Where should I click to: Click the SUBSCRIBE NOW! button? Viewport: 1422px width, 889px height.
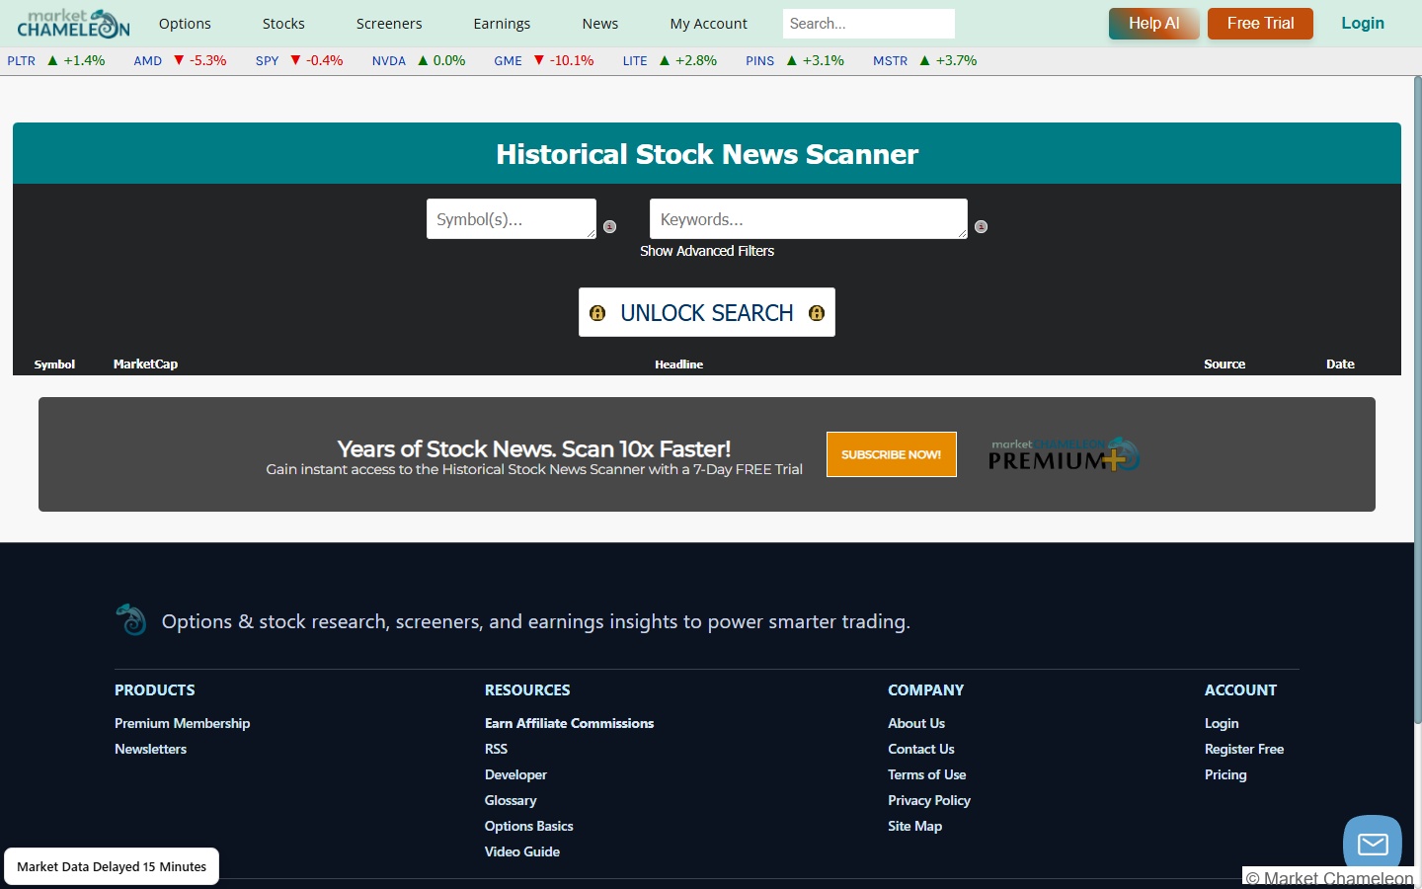[x=892, y=454]
